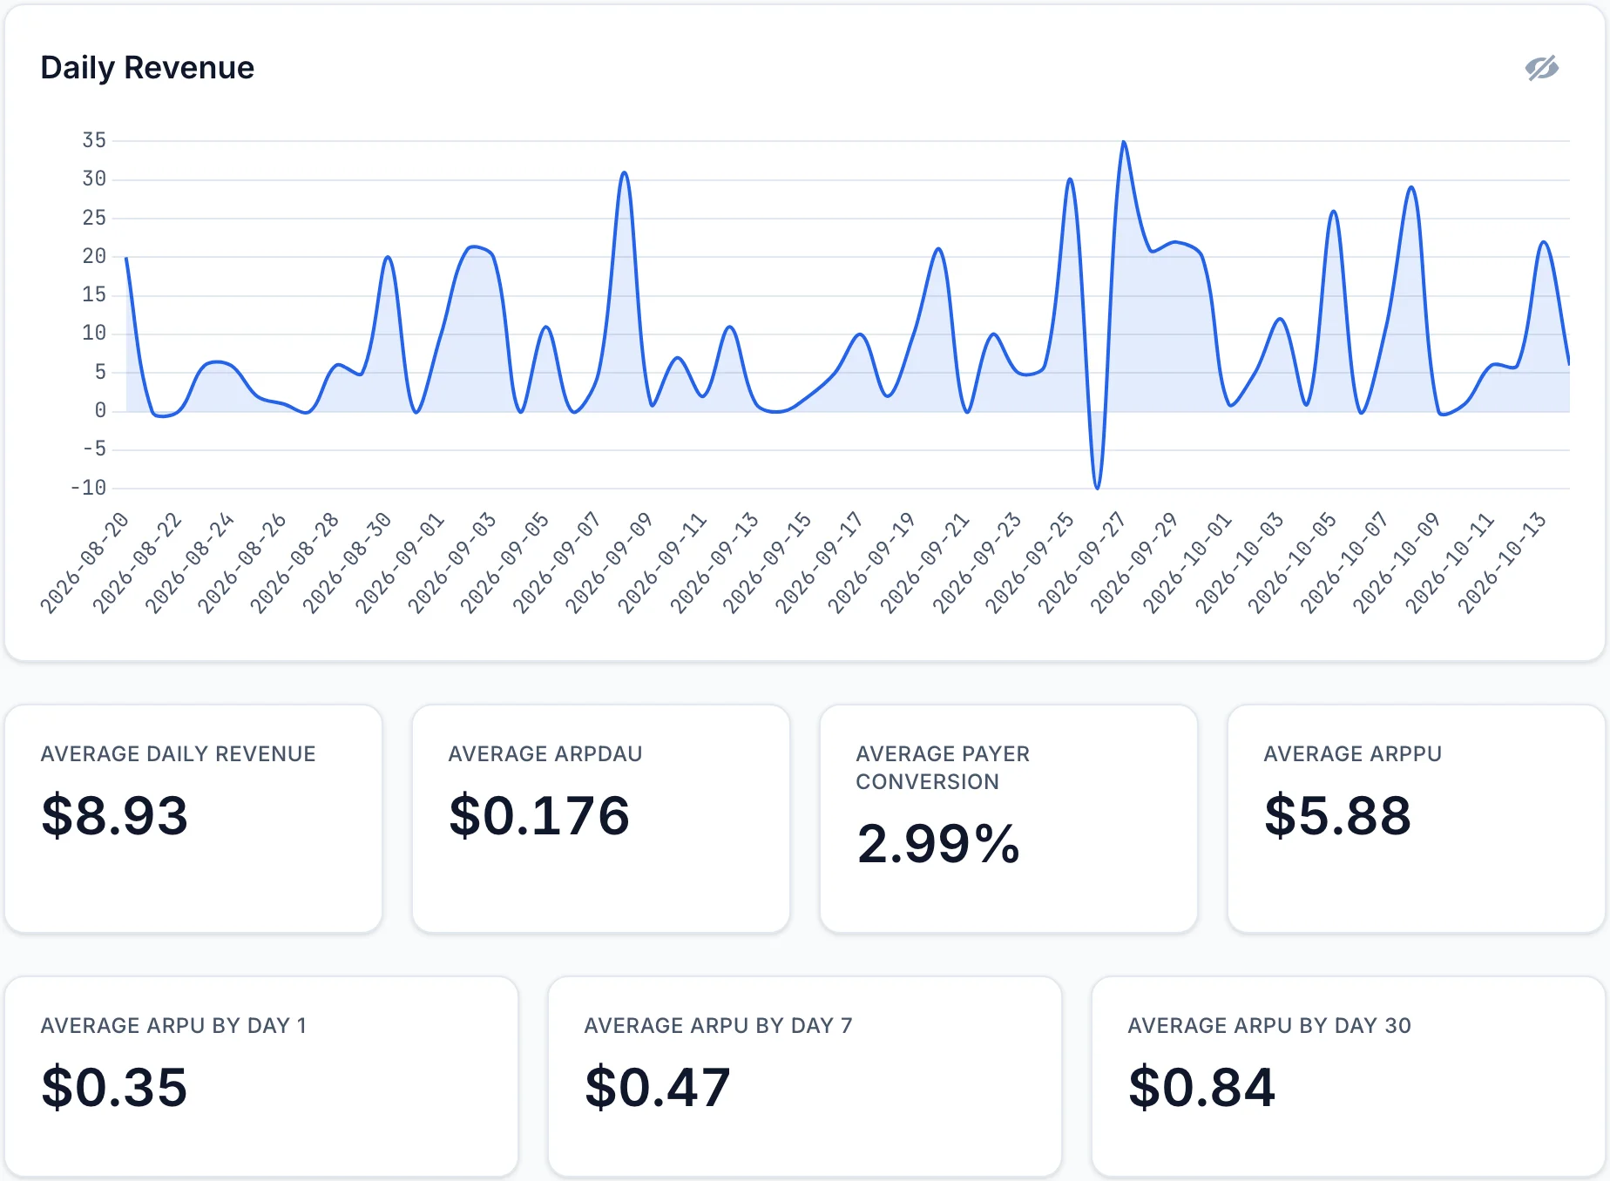Click the 20 y-axis tick label

point(94,256)
